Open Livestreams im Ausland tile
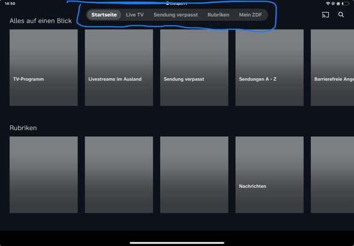 [119, 68]
